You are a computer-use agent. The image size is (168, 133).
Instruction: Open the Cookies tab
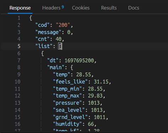click(x=81, y=8)
